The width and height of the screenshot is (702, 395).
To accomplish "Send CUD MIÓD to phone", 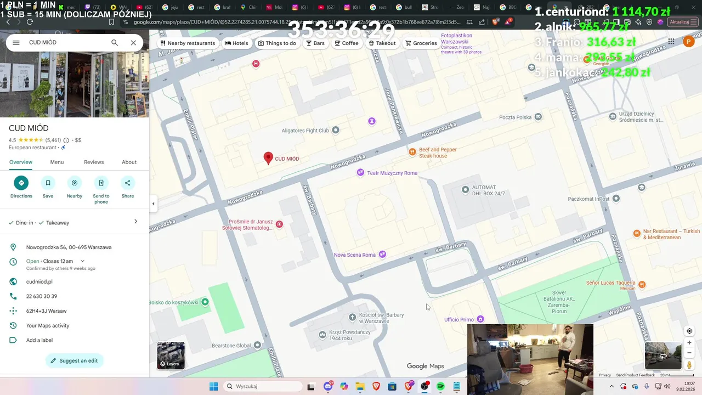I will 101,189.
